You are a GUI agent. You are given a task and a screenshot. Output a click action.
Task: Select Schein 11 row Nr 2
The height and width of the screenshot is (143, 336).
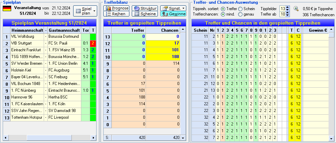coord(260,36)
